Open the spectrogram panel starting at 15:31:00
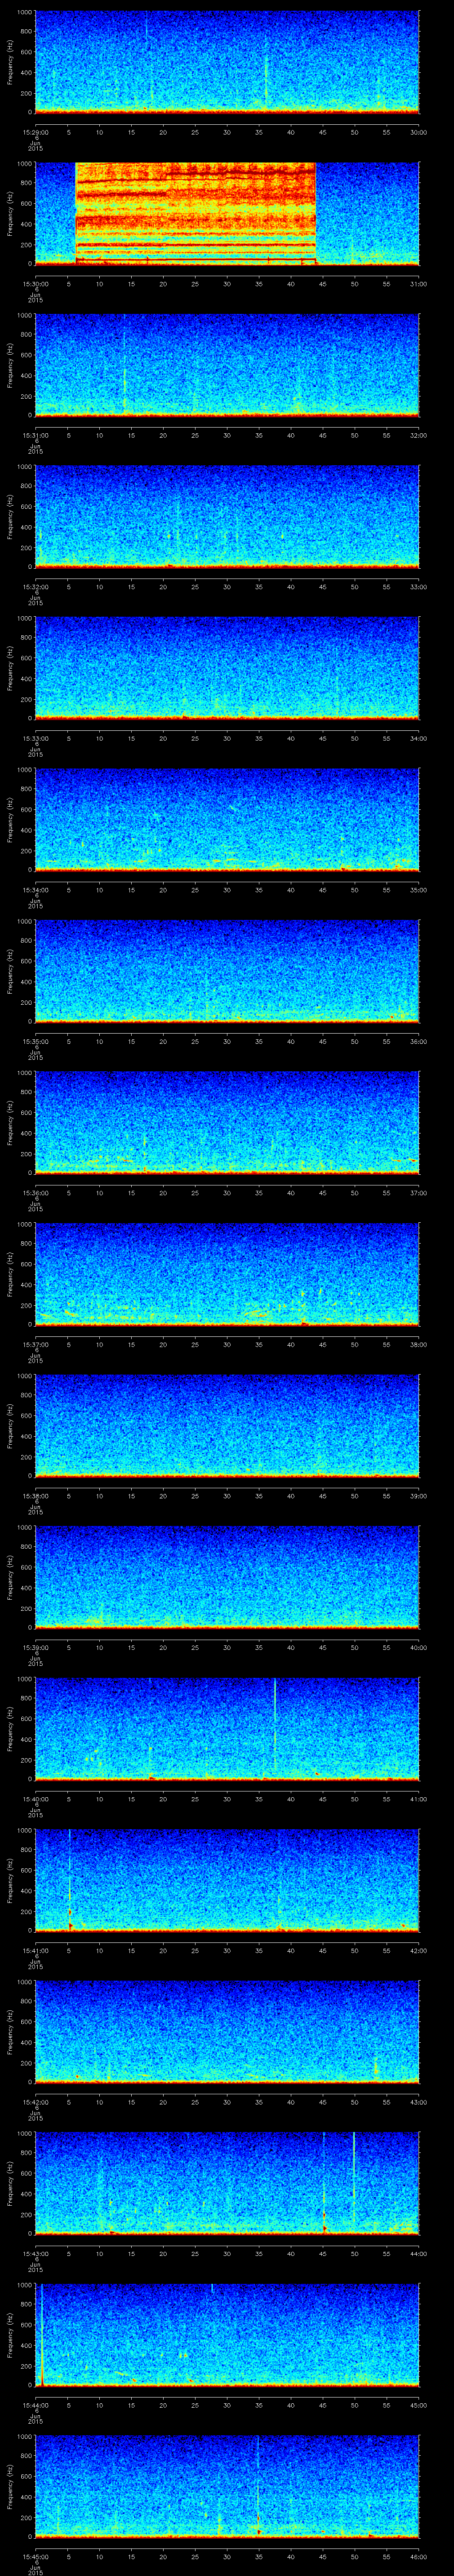This screenshot has width=454, height=2576. (x=227, y=365)
